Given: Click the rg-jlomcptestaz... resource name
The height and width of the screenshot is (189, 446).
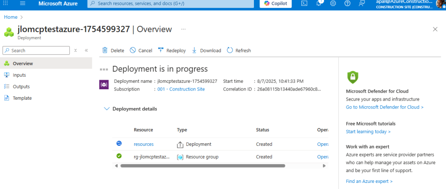Looking at the screenshot, I should (152, 157).
